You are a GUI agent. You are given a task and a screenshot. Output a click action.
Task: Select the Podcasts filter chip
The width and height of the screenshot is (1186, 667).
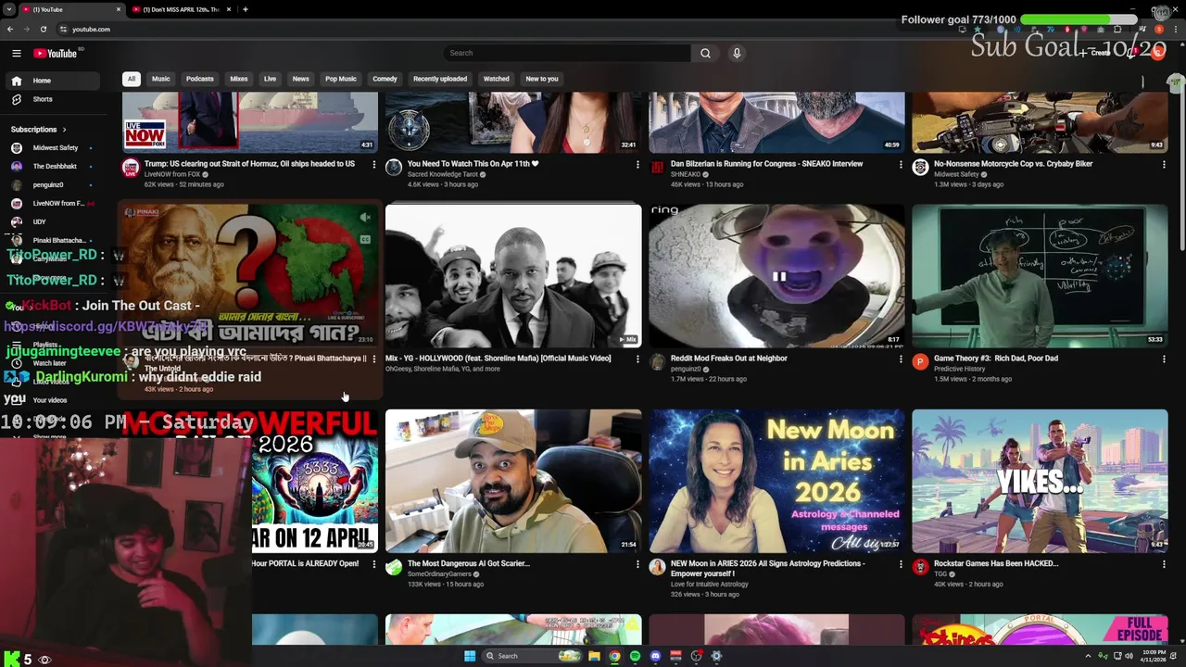[200, 79]
